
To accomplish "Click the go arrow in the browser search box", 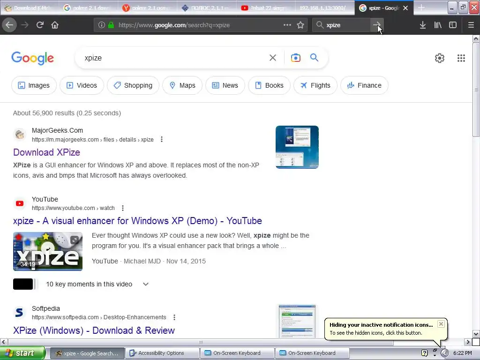I will click(377, 25).
